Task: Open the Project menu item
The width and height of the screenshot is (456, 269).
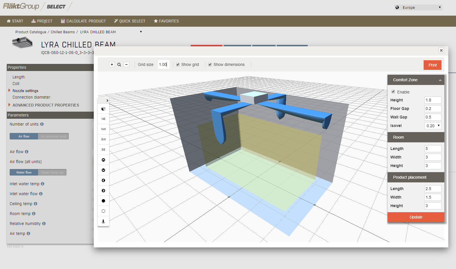Action: pyautogui.click(x=42, y=21)
